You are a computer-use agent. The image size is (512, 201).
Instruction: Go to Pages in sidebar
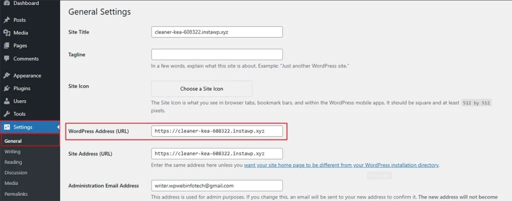(20, 45)
